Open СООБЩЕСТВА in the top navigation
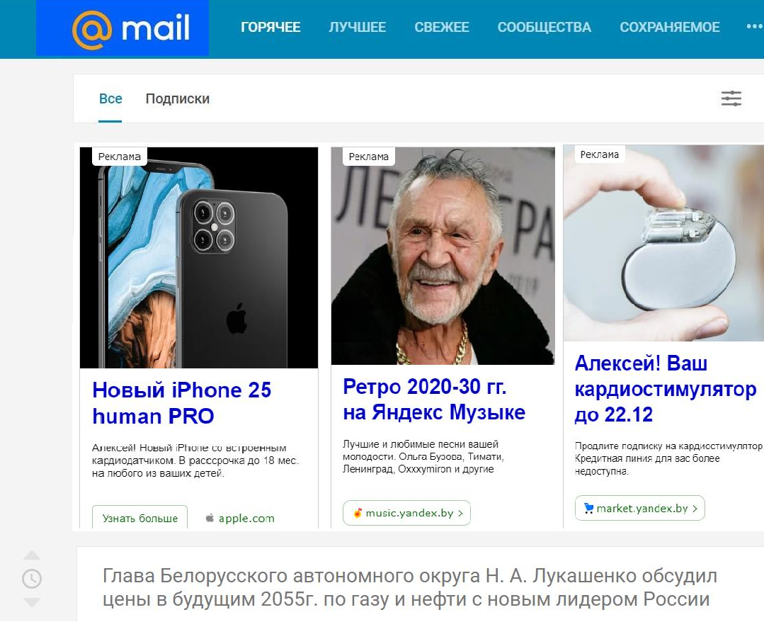 pos(545,28)
